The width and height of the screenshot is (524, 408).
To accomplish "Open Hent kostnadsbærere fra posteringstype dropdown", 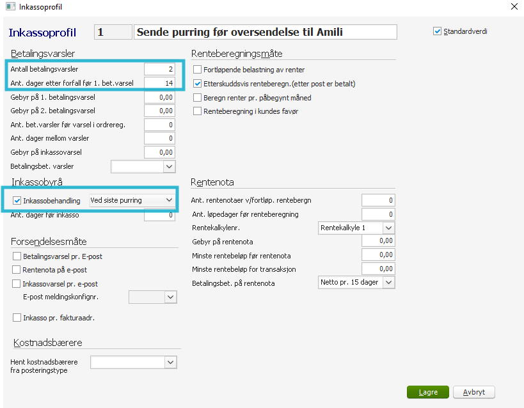I will tap(170, 362).
